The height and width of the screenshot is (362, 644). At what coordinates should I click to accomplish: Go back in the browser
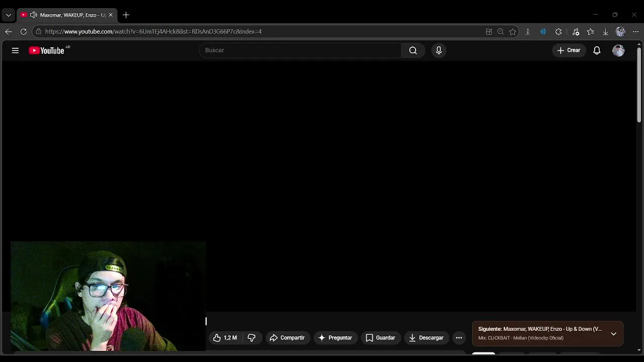9,31
